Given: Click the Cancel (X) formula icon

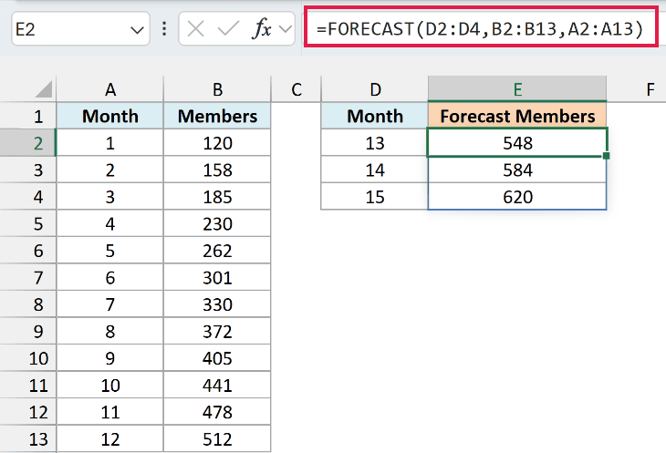Looking at the screenshot, I should click(196, 29).
